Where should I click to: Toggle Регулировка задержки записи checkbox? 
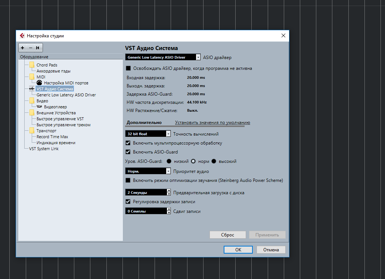coord(128,202)
